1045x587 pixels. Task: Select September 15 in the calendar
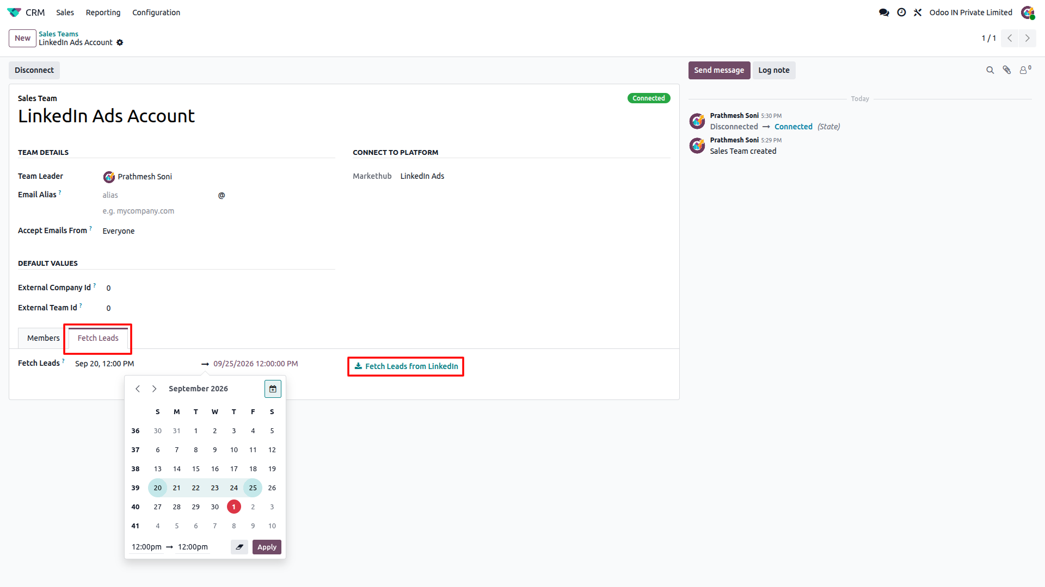196,469
